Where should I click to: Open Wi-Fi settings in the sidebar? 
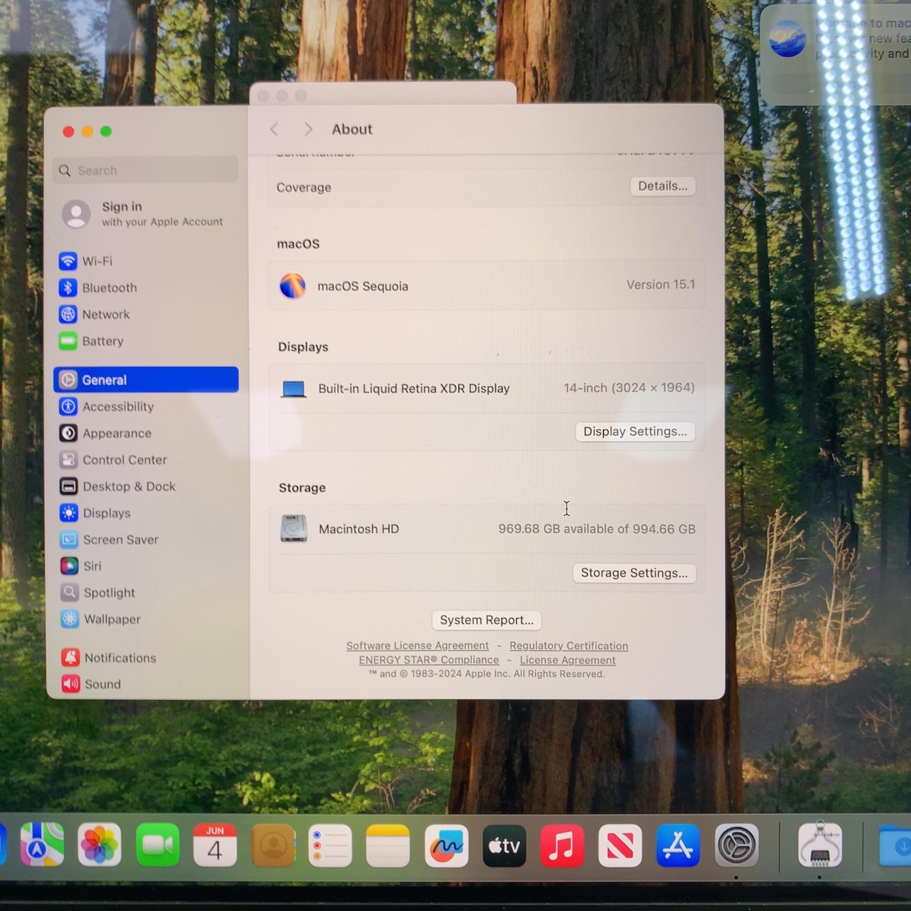click(x=86, y=261)
